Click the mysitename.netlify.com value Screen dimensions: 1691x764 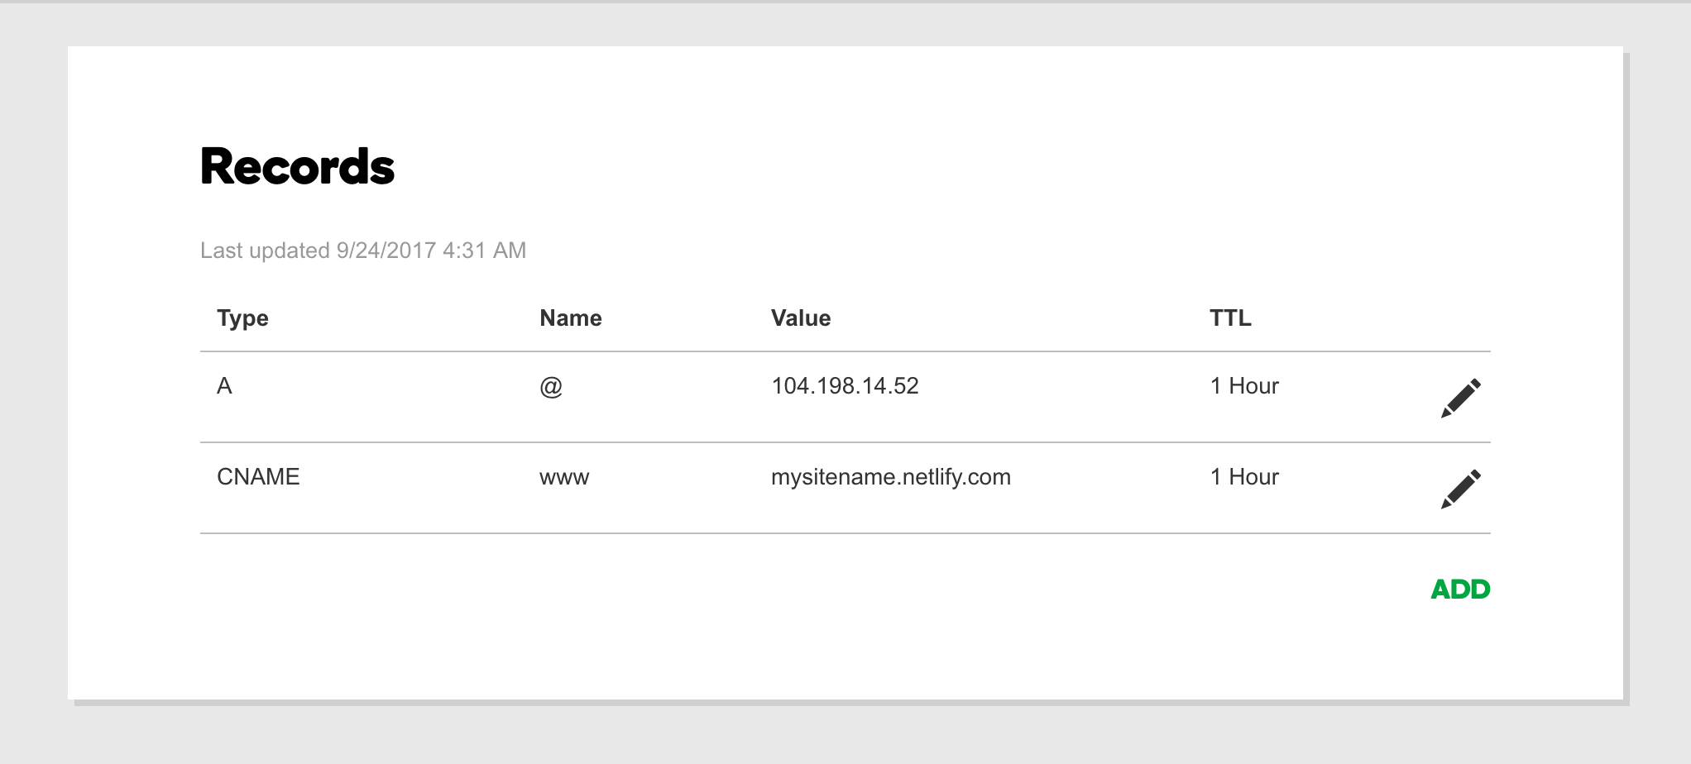(890, 477)
